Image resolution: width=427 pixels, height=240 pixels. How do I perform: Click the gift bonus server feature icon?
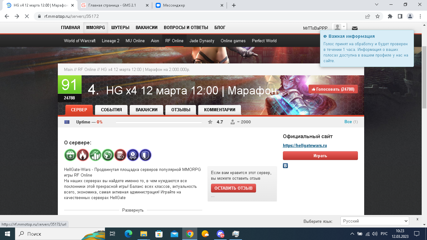(70, 155)
